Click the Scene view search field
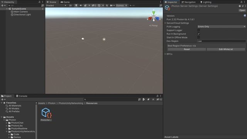247x139 pixels. [144, 5]
